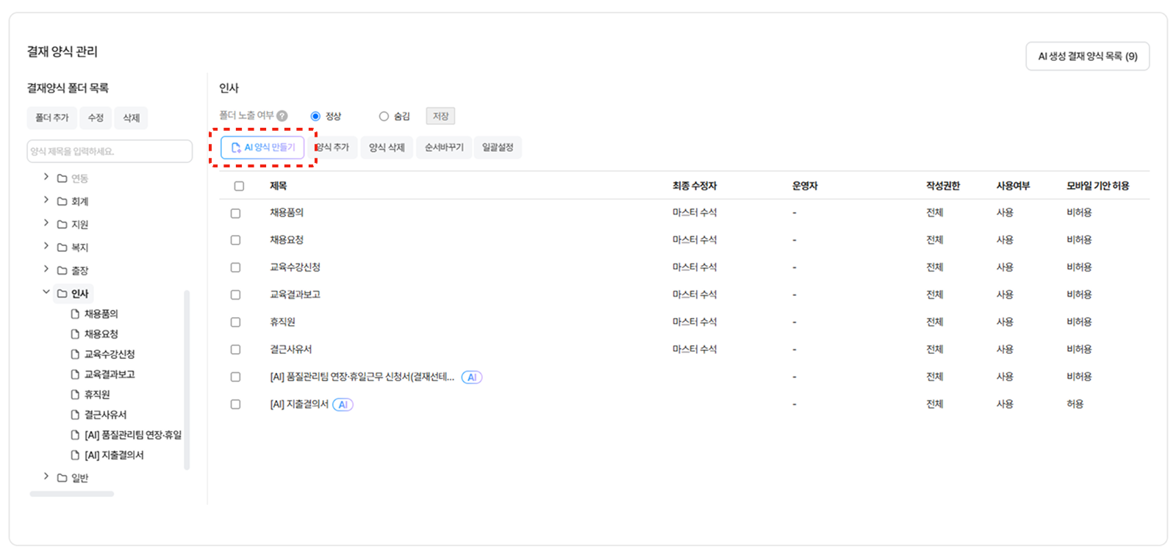Check the [AI] 지출결의서 row checkbox
Viewport: 1176px width, 558px height.
pyautogui.click(x=236, y=405)
